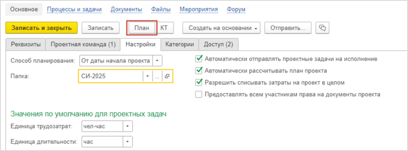
Task: Open the discussion chat bubbles icon
Action: tap(323, 28)
